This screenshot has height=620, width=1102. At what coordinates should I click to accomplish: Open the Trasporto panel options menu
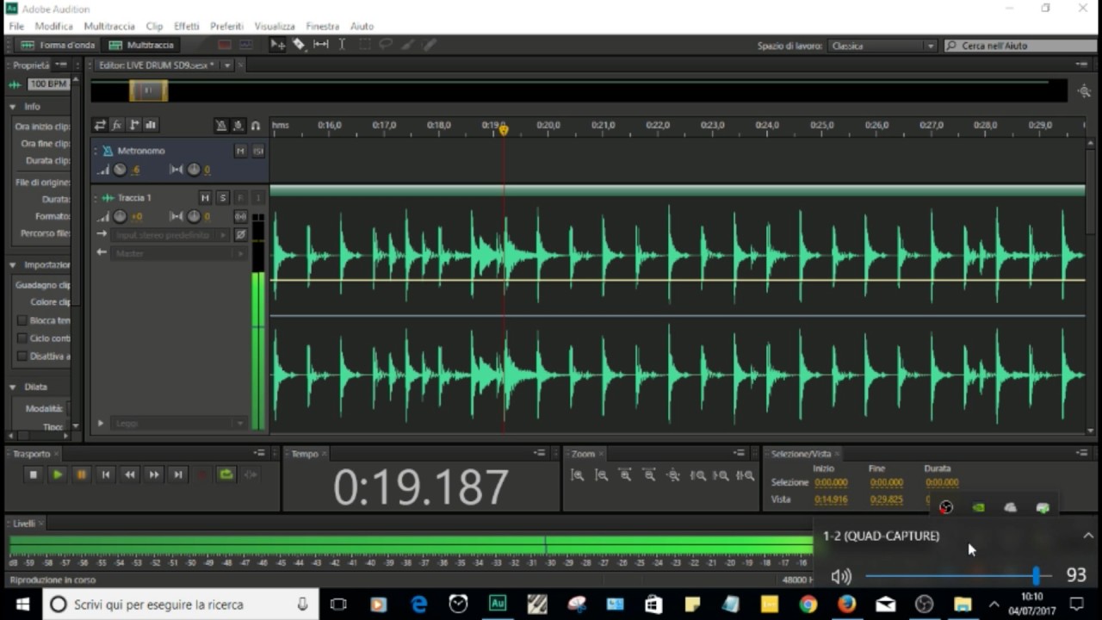click(x=259, y=453)
